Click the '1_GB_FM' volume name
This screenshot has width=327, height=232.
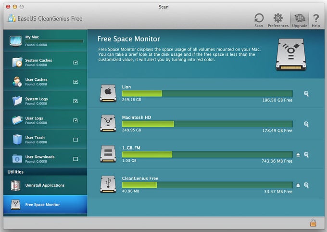pos(131,148)
